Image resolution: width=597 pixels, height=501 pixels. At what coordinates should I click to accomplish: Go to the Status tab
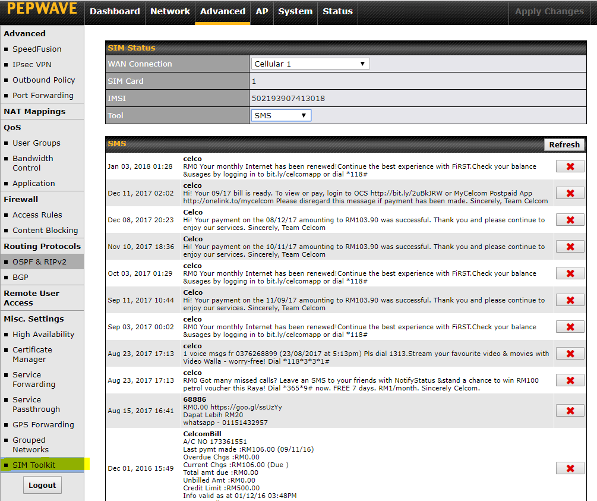click(x=337, y=11)
